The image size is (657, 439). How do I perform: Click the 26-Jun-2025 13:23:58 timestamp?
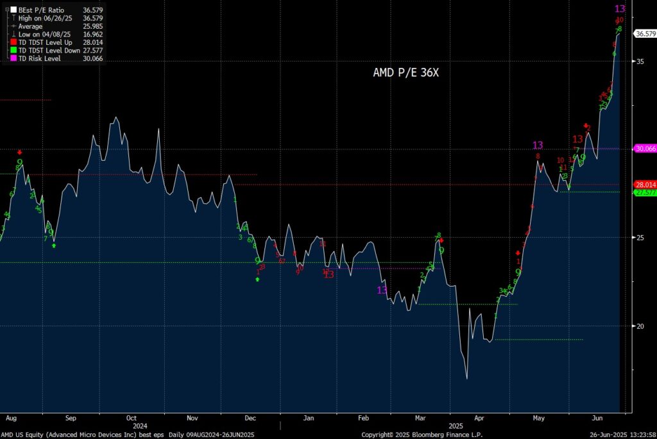623,435
